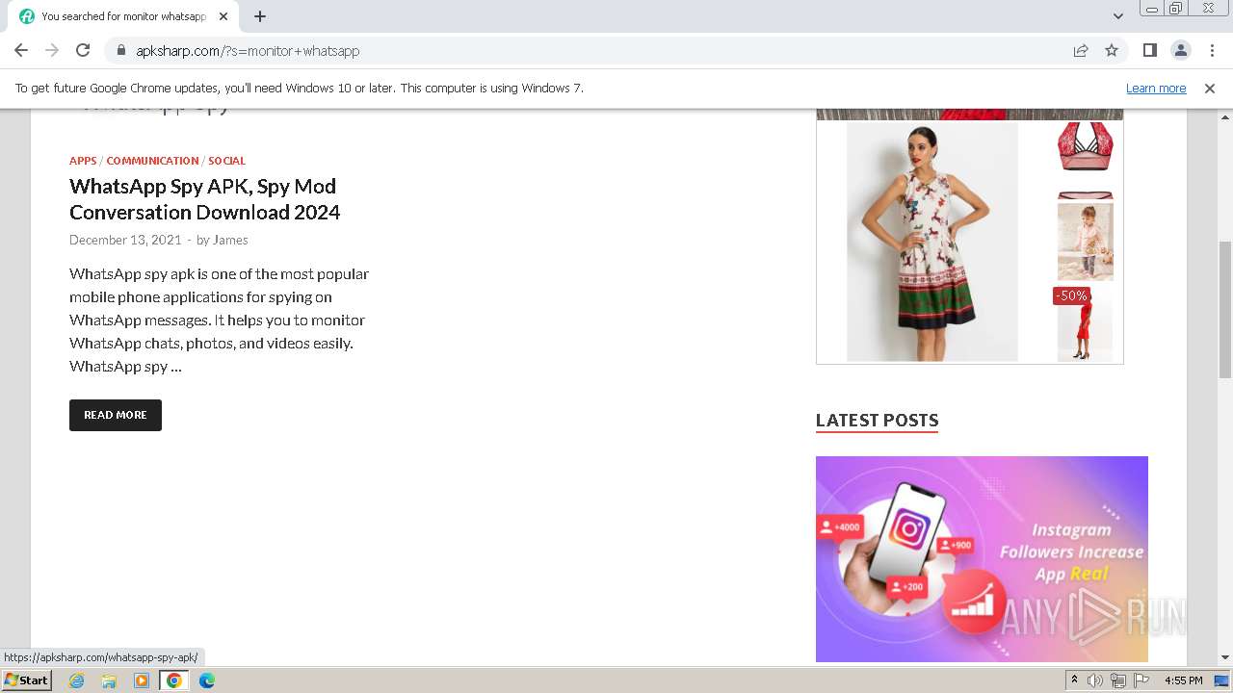Open the clock showing 4:55 PM

coord(1183,680)
